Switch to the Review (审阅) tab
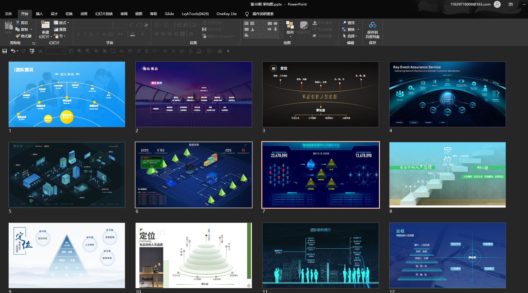 [124, 14]
